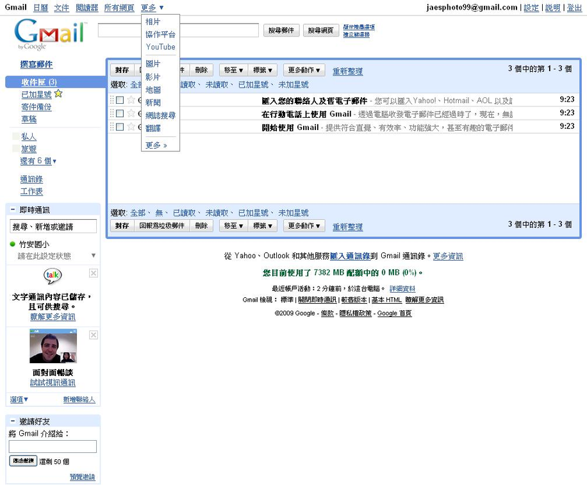Click the Google Talk bubble icon

pyautogui.click(x=53, y=277)
